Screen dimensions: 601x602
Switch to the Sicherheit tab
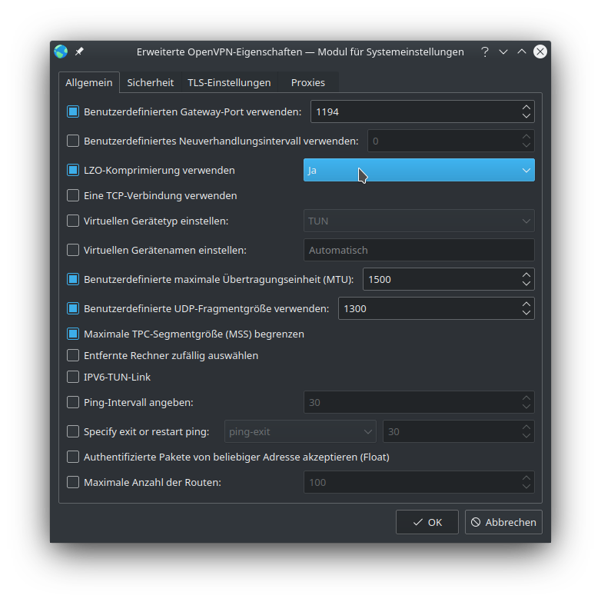(x=150, y=82)
